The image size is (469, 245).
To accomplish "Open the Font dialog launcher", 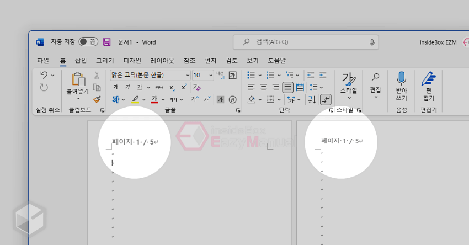I will (238, 110).
